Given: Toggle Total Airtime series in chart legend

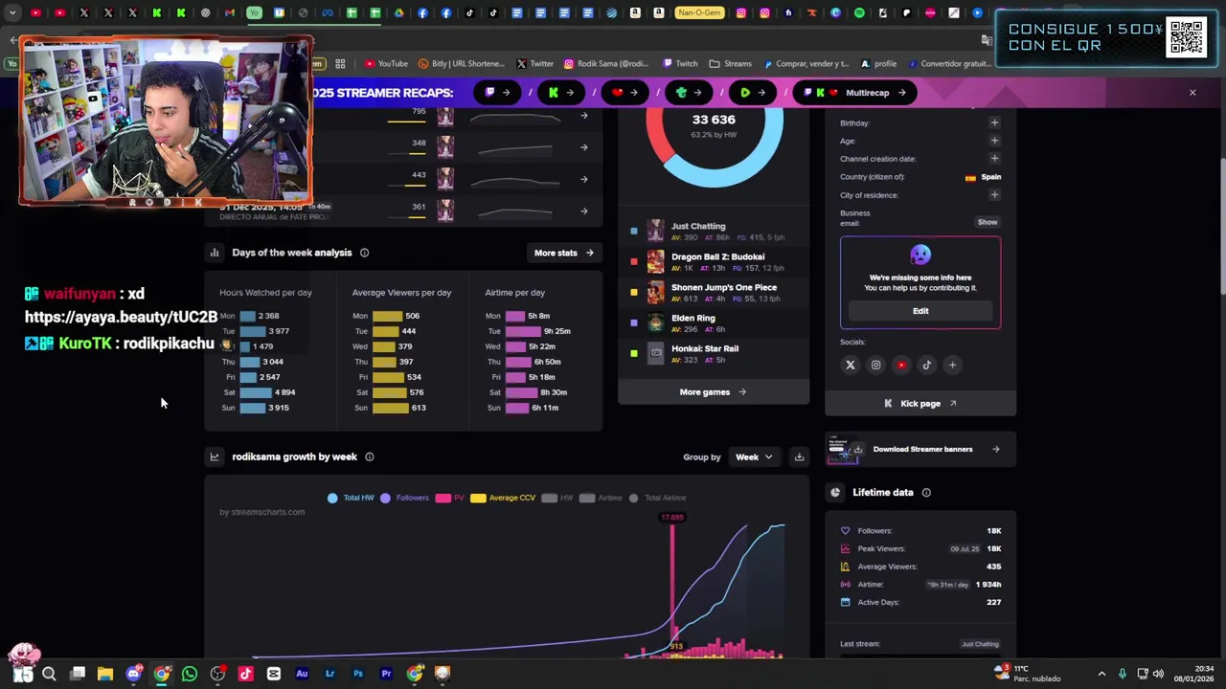Looking at the screenshot, I should pyautogui.click(x=657, y=498).
